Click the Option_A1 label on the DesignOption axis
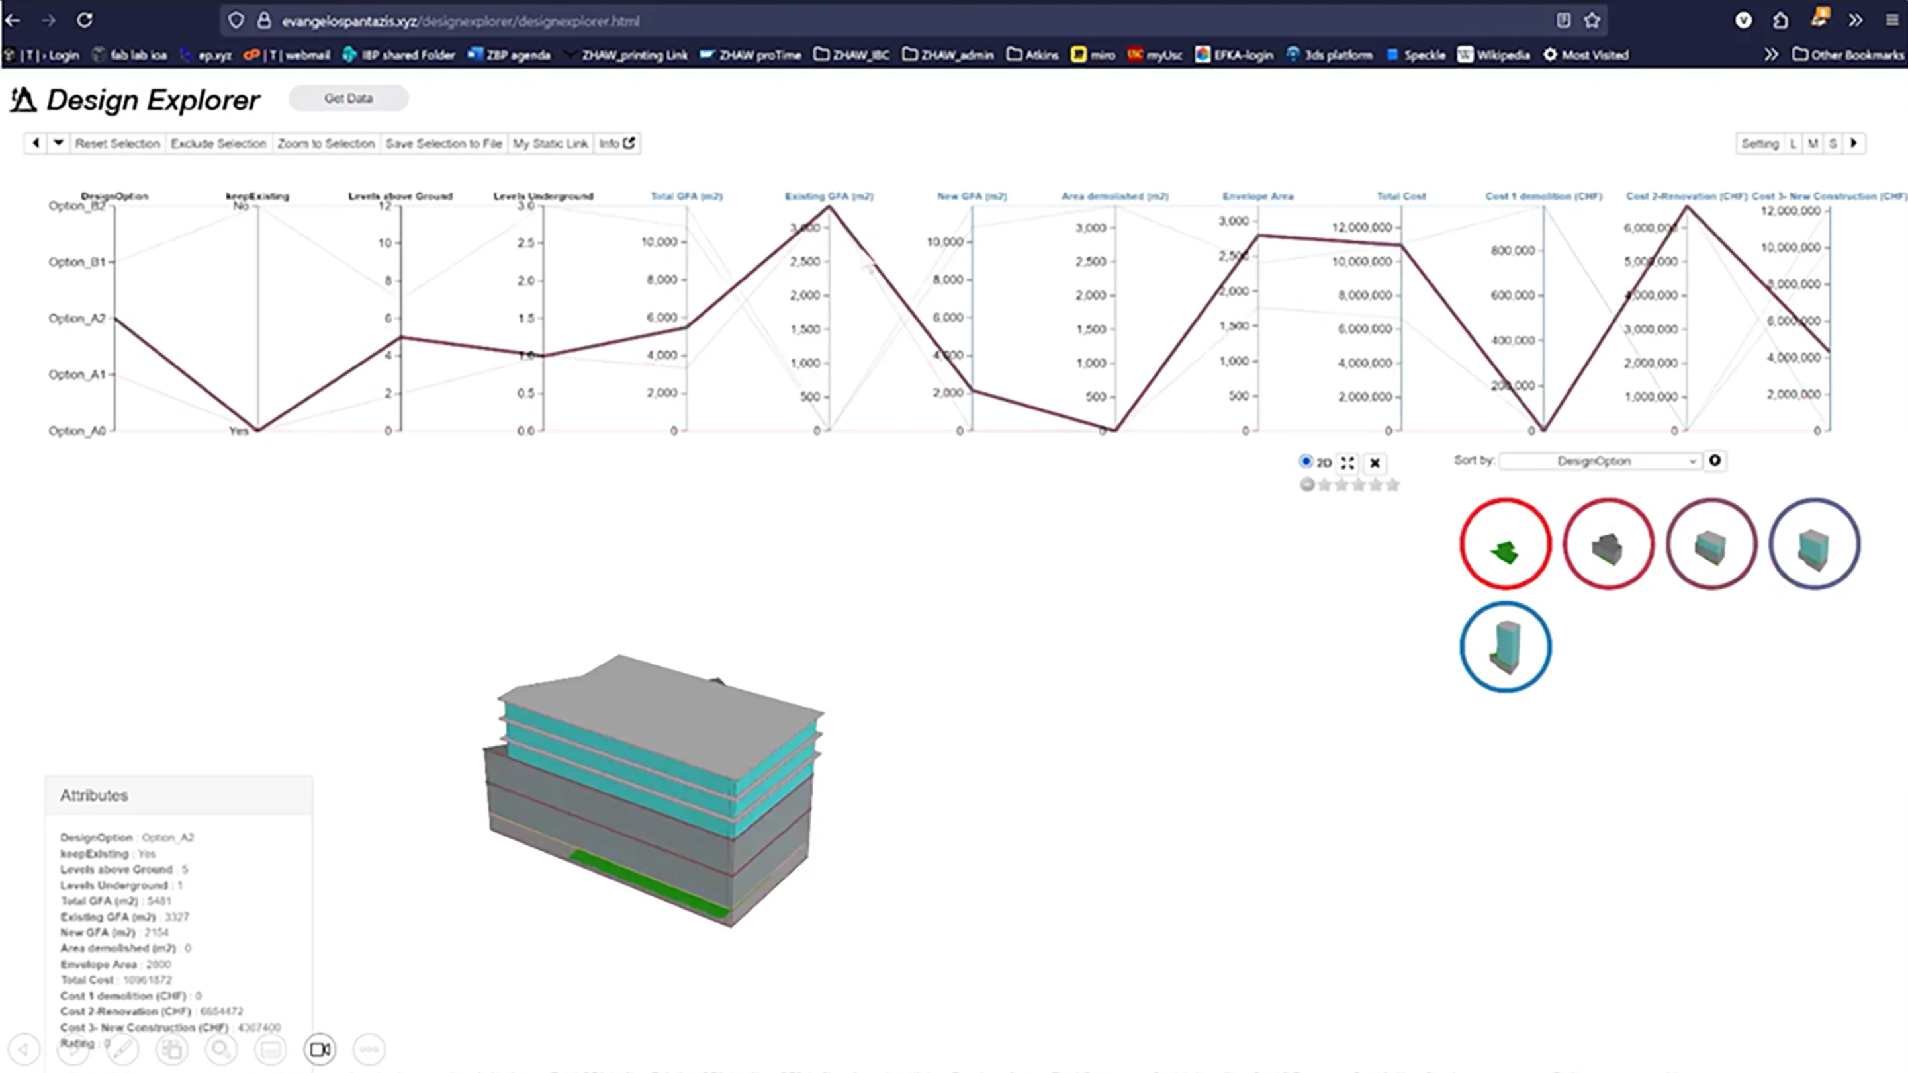The width and height of the screenshot is (1908, 1073). tap(77, 374)
